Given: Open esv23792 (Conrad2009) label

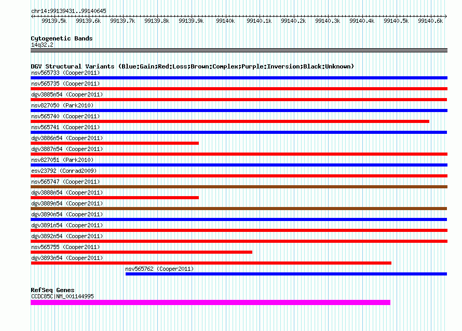Looking at the screenshot, I should 64,171.
